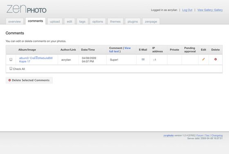This screenshot has height=154, width=229.
Task: Click the Server date text in footer
Action: (205, 138)
